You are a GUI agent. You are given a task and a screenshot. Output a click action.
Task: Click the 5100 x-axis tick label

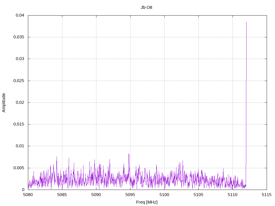[164, 195]
